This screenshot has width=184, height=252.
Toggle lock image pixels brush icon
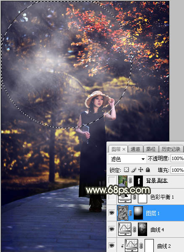(133, 170)
